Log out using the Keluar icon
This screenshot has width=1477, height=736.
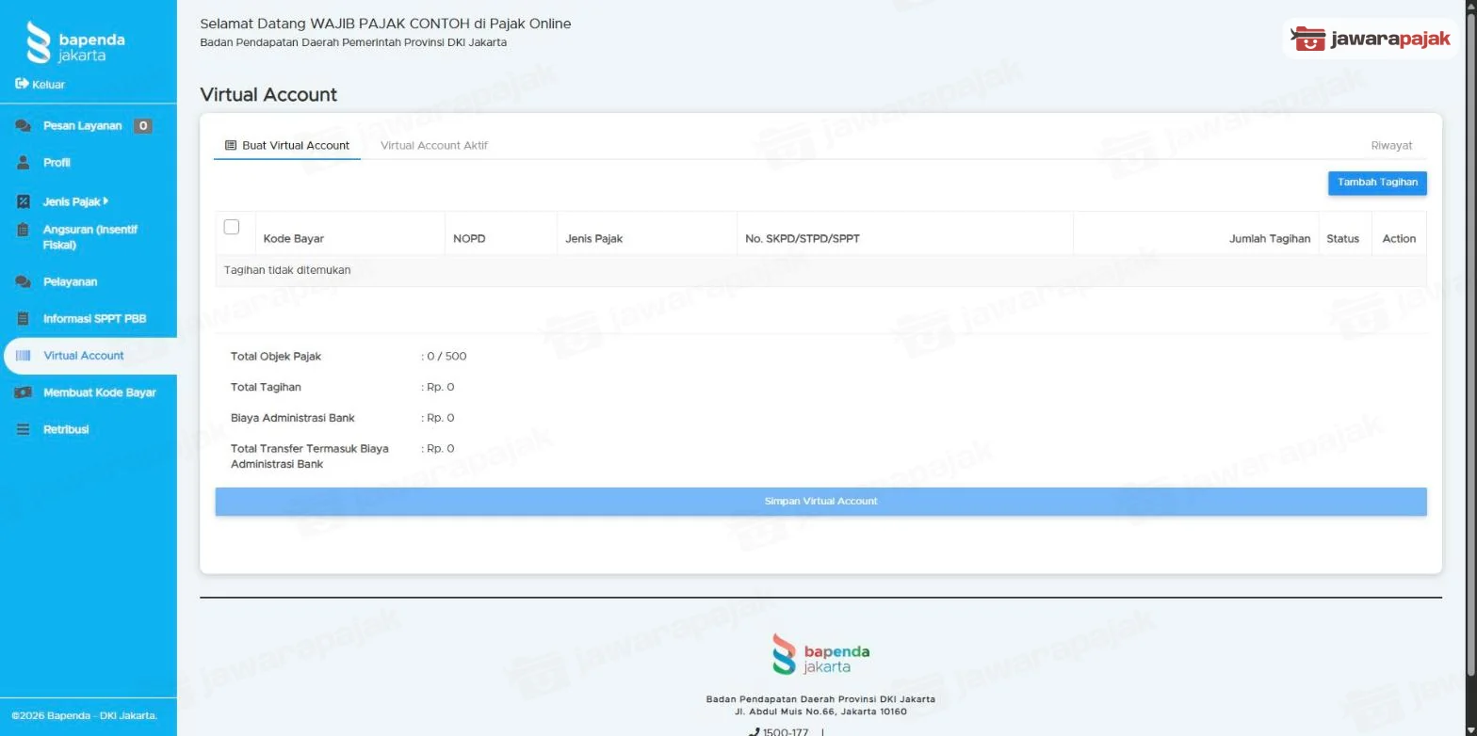pos(23,84)
